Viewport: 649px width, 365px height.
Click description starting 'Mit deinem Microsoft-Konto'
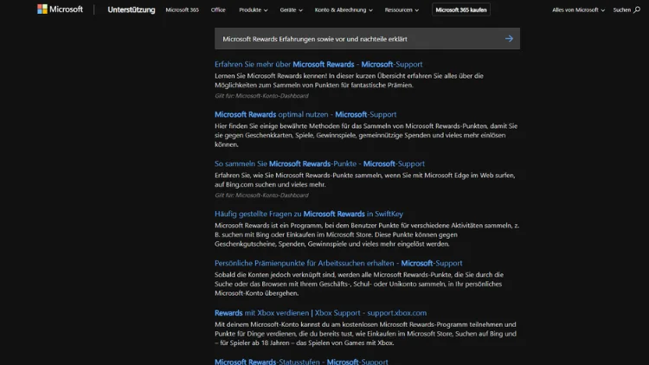[365, 334]
